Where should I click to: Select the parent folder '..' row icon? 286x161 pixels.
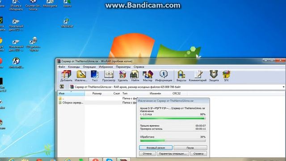[60, 98]
